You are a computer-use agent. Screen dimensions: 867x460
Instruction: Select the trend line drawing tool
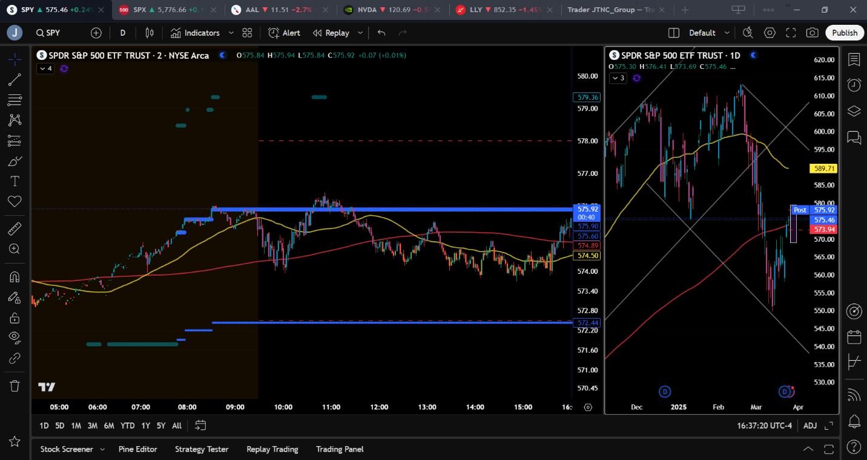point(15,79)
